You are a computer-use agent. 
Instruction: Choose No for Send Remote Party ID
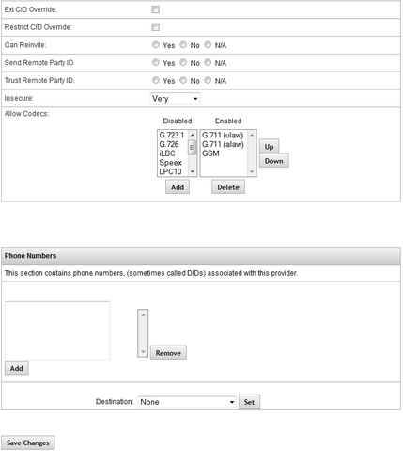point(183,62)
